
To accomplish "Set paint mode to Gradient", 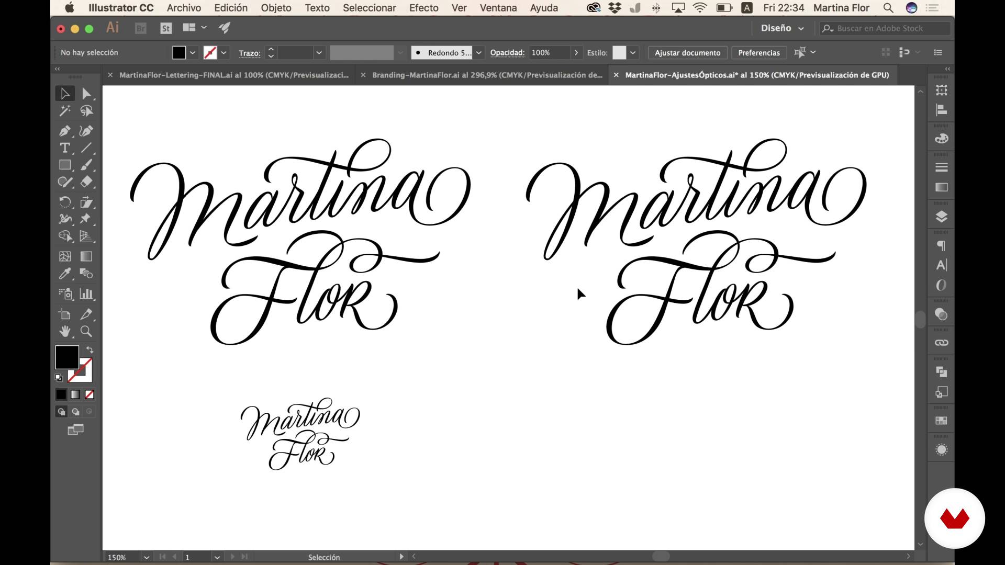I will tap(75, 394).
